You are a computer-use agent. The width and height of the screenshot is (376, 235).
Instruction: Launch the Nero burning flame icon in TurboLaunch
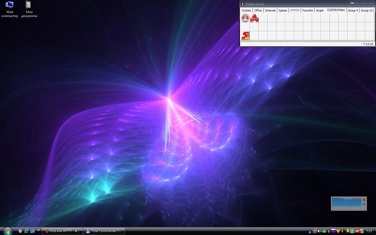click(245, 18)
